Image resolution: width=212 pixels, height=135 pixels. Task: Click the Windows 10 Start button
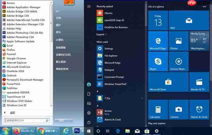coord(89,131)
